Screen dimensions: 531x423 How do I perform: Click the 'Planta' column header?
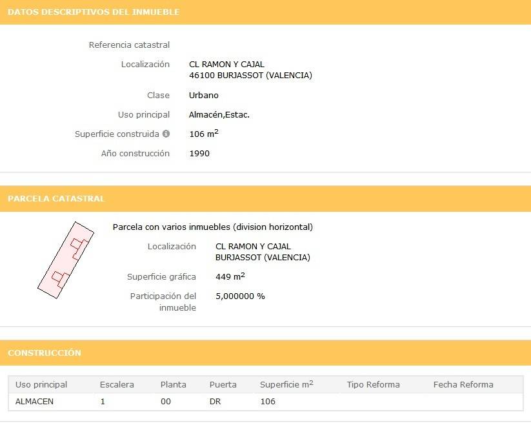(174, 385)
